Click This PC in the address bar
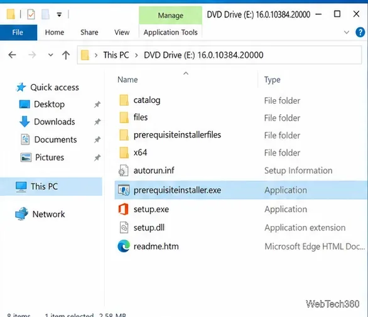Image resolution: width=368 pixels, height=317 pixels. click(x=116, y=55)
